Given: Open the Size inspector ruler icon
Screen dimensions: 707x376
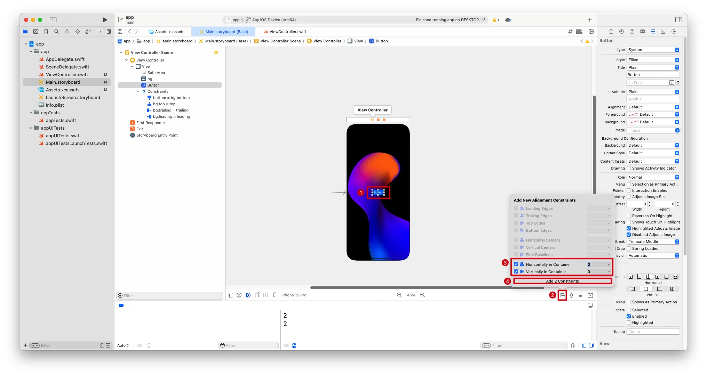Looking at the screenshot, I should point(663,32).
